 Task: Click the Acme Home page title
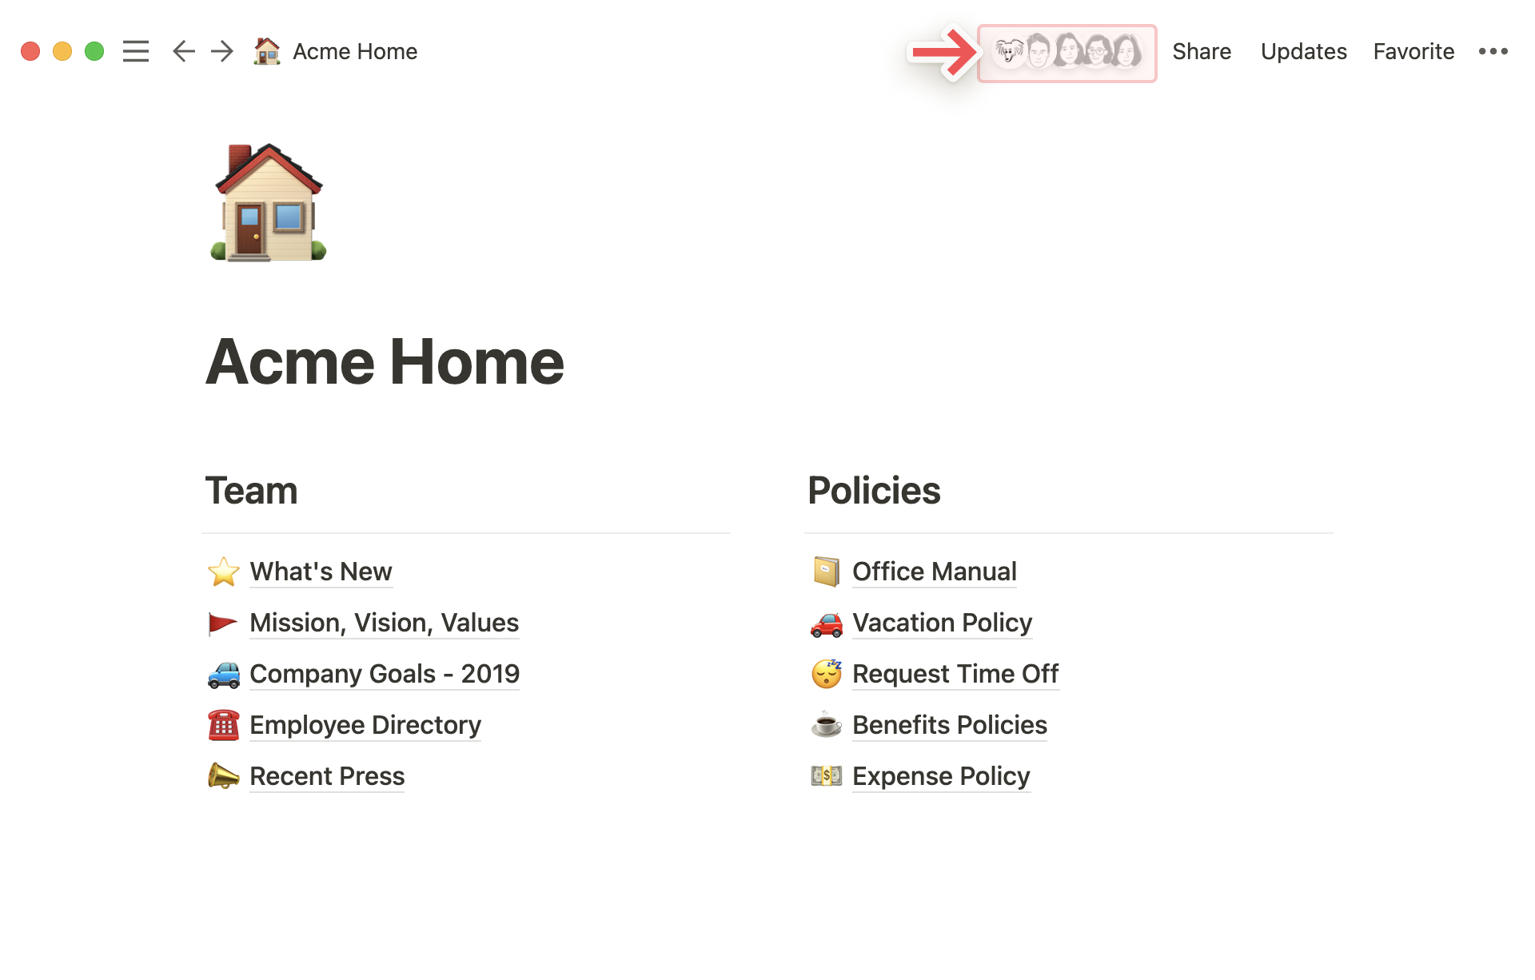(x=386, y=361)
